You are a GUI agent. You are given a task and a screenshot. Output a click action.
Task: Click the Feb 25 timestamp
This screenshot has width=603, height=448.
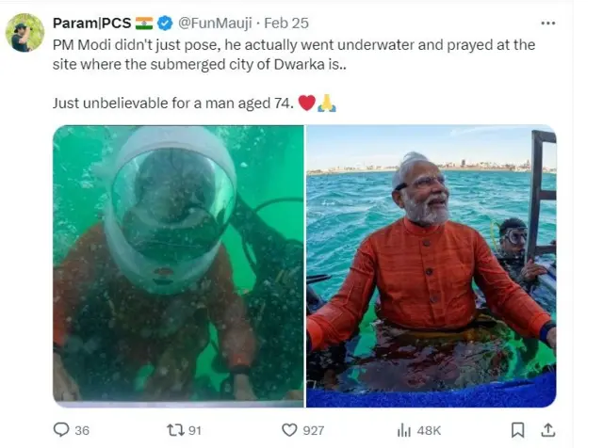[x=288, y=23]
